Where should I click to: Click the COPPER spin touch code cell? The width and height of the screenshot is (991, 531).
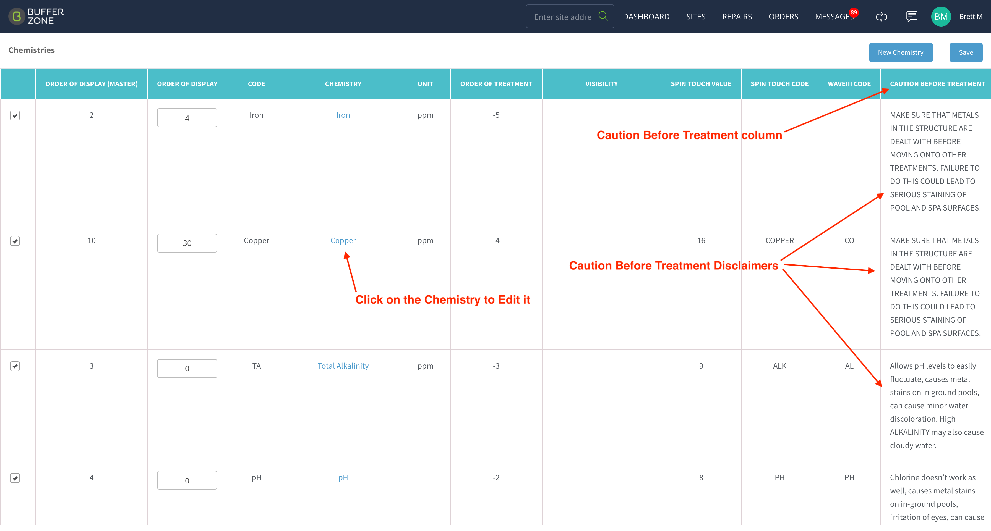[x=779, y=240]
